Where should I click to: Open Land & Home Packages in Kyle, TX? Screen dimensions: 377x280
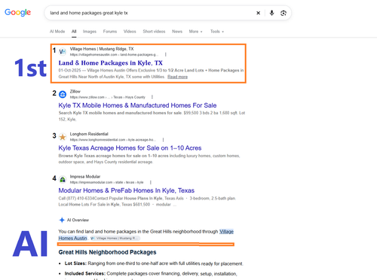tap(111, 62)
